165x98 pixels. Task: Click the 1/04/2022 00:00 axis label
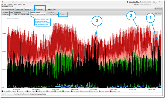click(x=151, y=89)
